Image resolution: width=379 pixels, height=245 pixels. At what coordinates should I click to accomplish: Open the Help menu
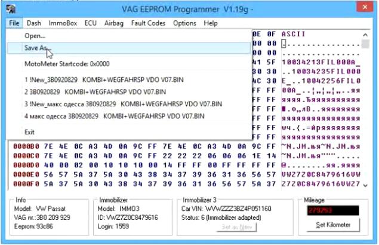tap(211, 23)
